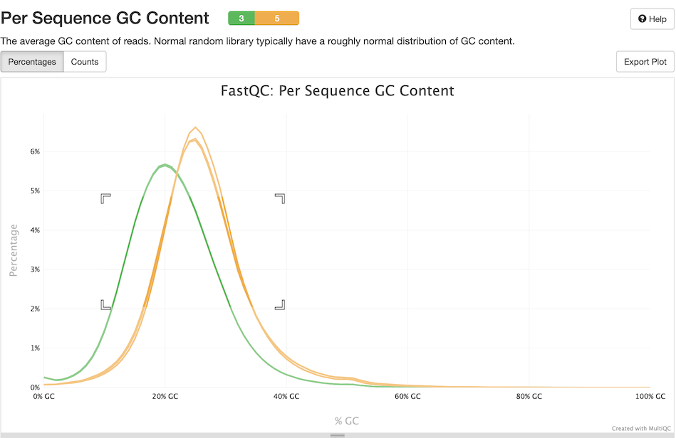Click the green badge showing 3
This screenshot has height=438, width=676.
click(241, 18)
